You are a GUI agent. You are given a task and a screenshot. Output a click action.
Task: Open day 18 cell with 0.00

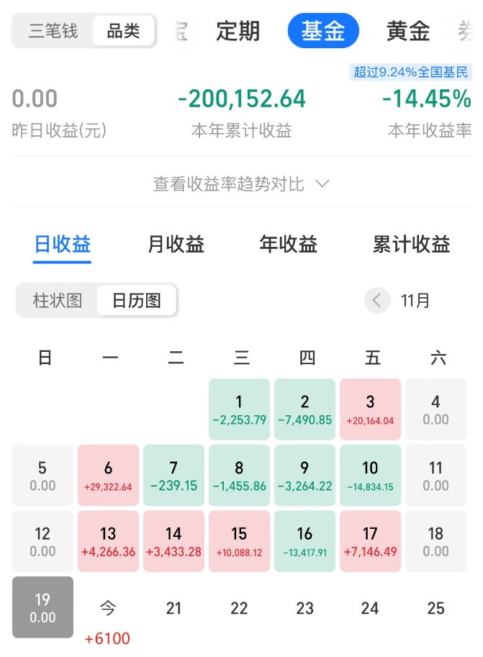point(435,541)
